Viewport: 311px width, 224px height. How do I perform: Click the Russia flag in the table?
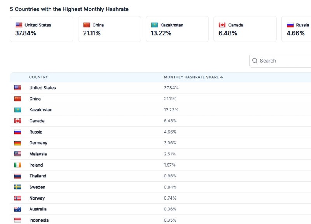[x=17, y=132]
